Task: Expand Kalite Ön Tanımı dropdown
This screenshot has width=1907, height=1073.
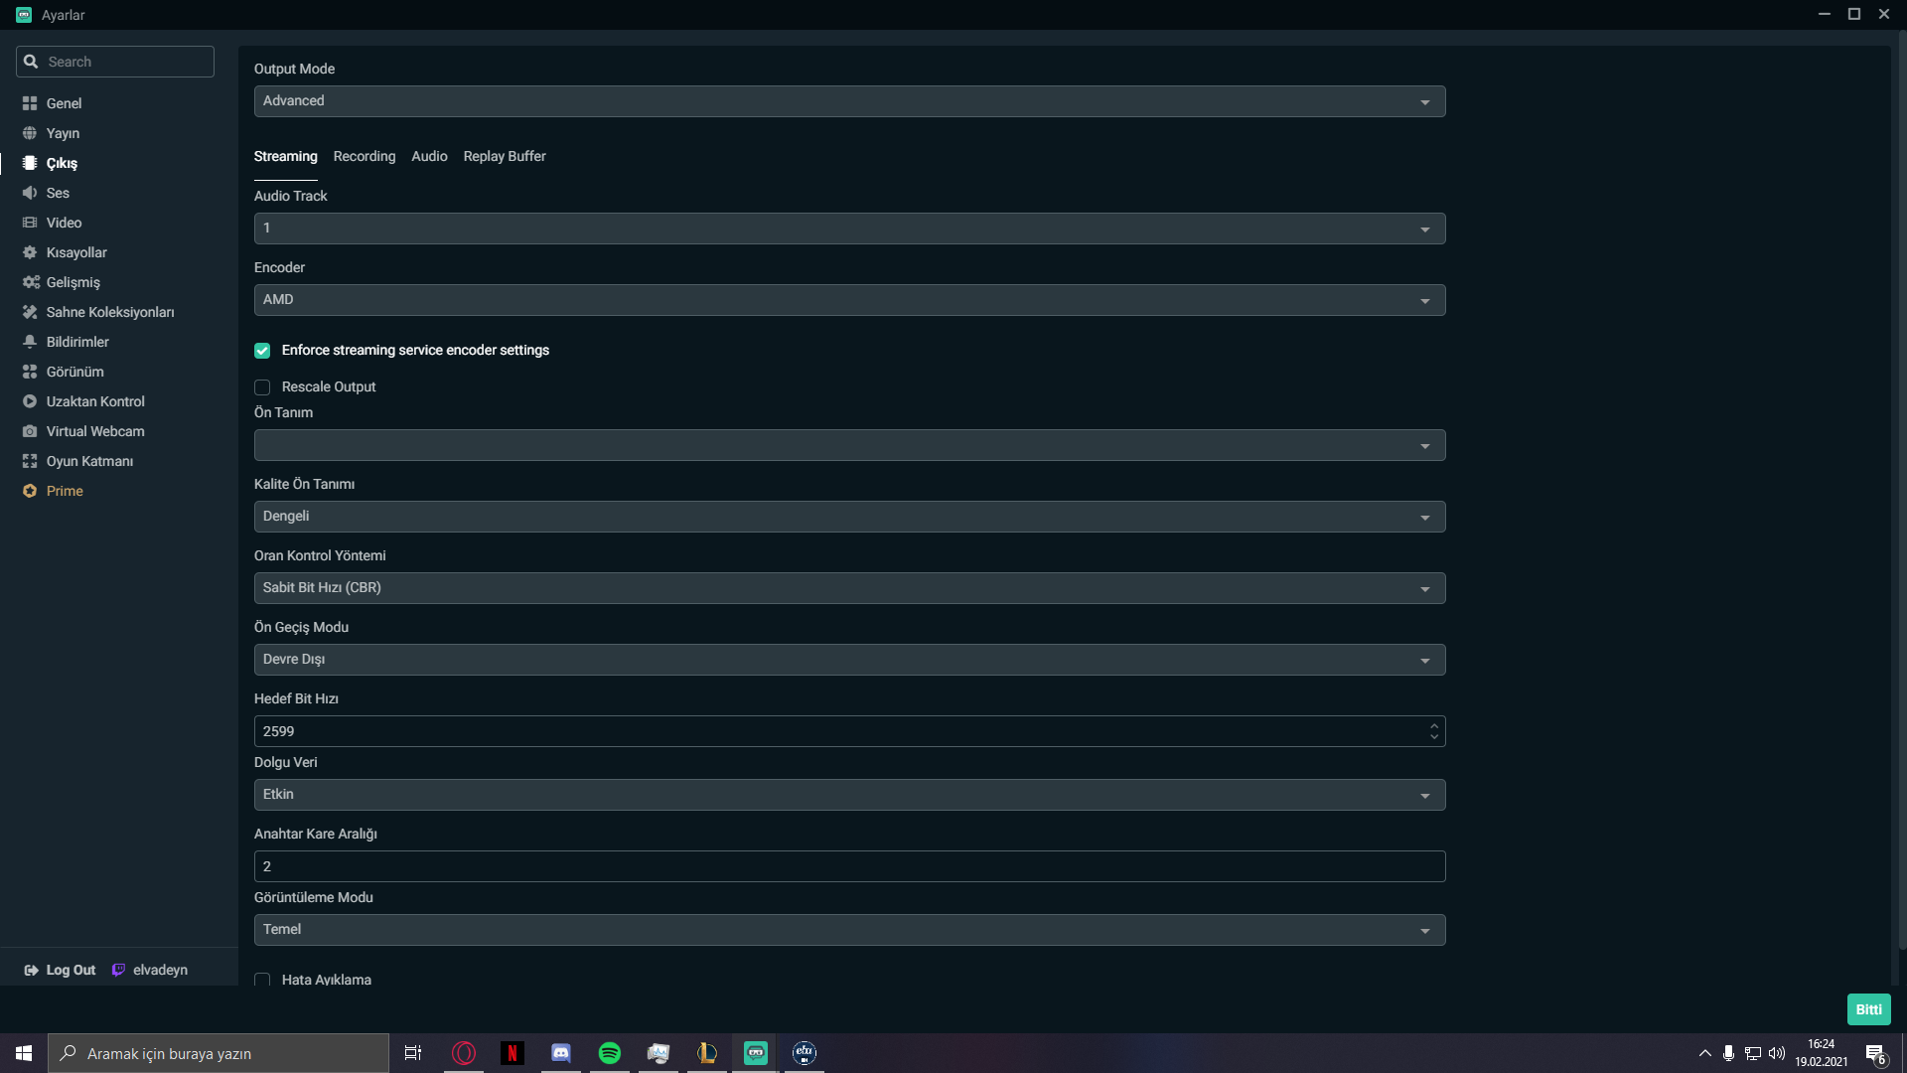Action: 849,517
